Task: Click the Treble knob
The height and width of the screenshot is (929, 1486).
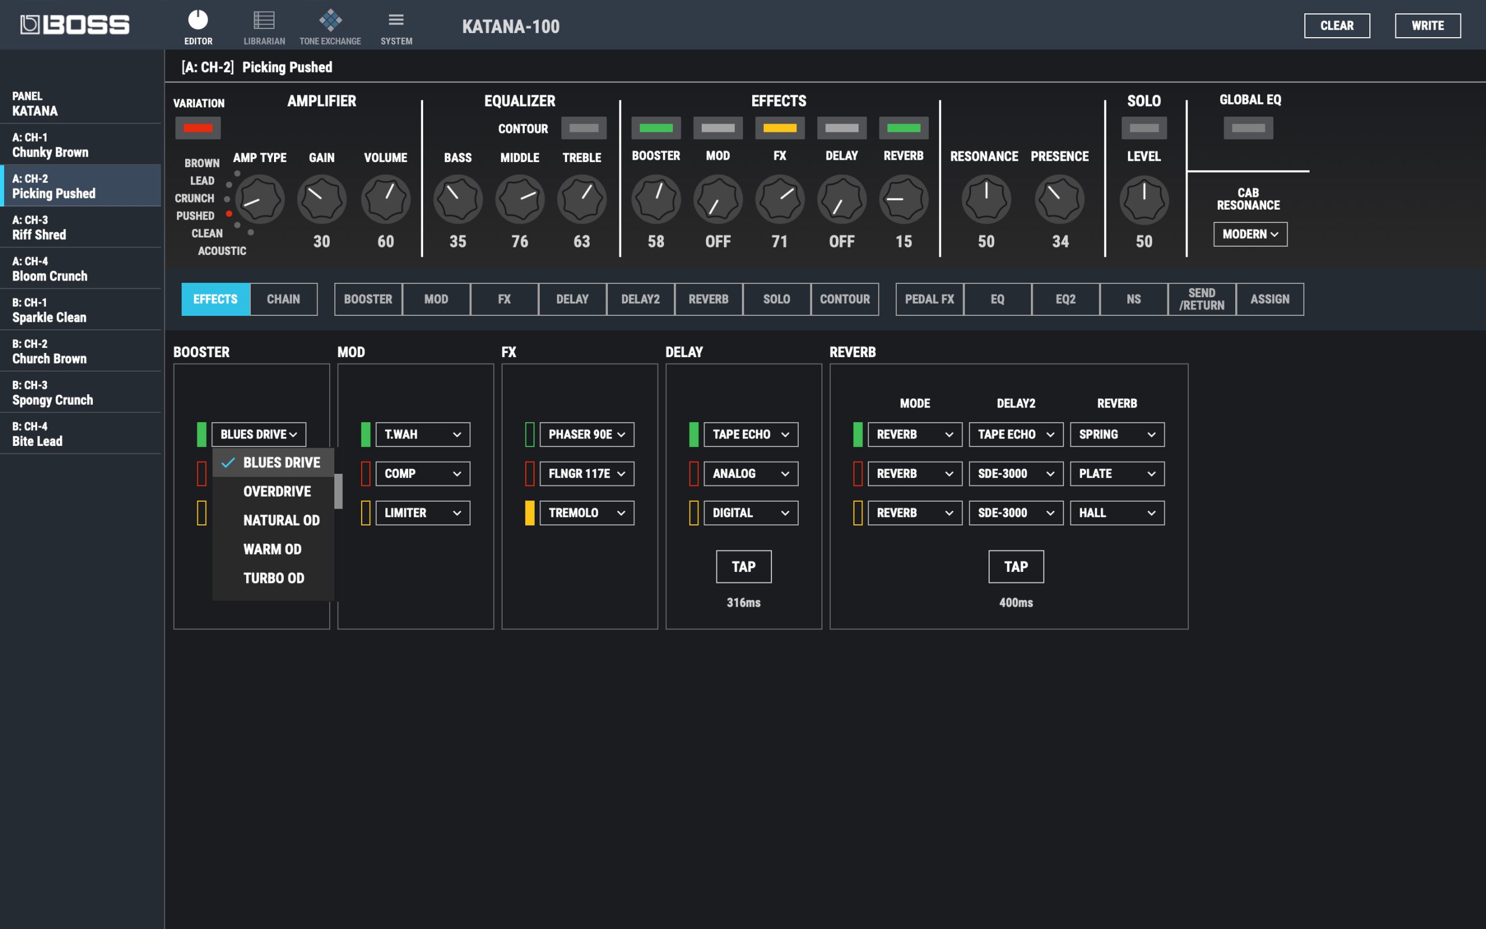Action: [x=582, y=199]
